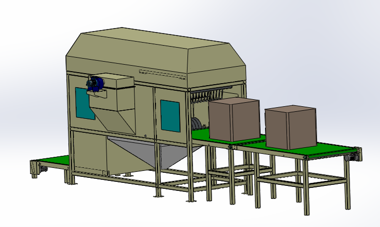Select the left brown box on conveyor
Image resolution: width=380 pixels, height=227 pixels.
[x=234, y=120]
